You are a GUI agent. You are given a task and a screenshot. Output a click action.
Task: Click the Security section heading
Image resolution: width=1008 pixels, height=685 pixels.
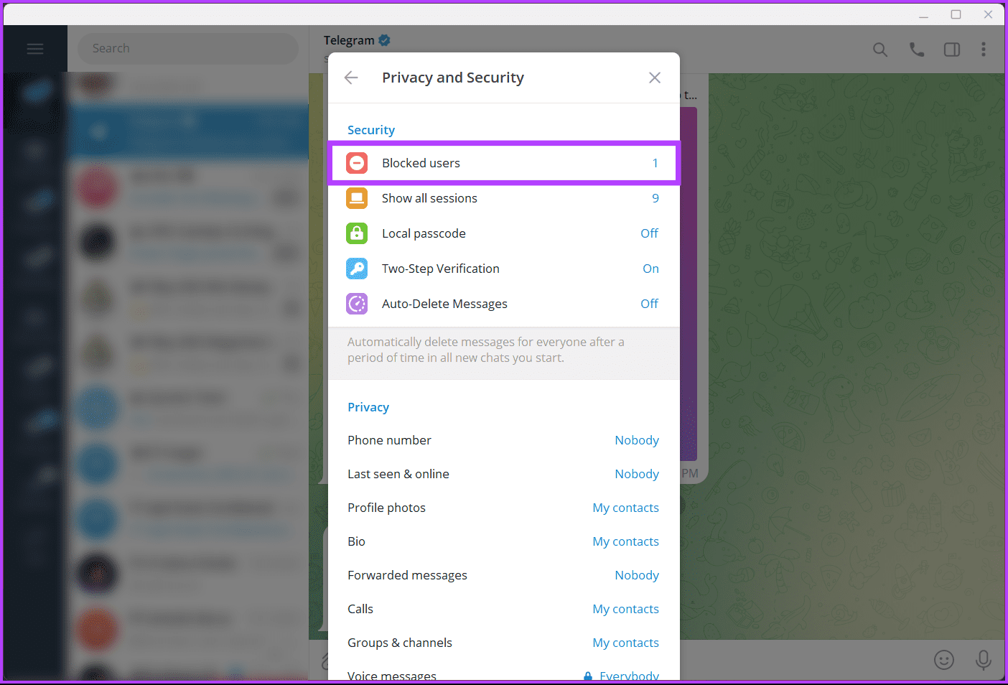pyautogui.click(x=371, y=130)
